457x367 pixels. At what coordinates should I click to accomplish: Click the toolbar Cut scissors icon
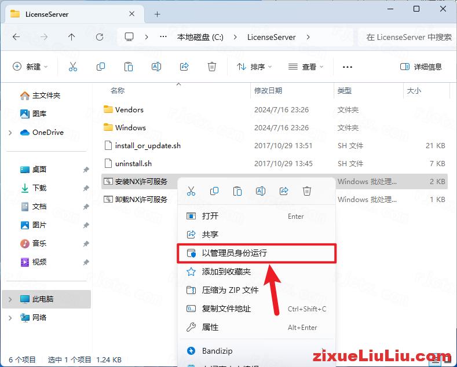coord(73,67)
